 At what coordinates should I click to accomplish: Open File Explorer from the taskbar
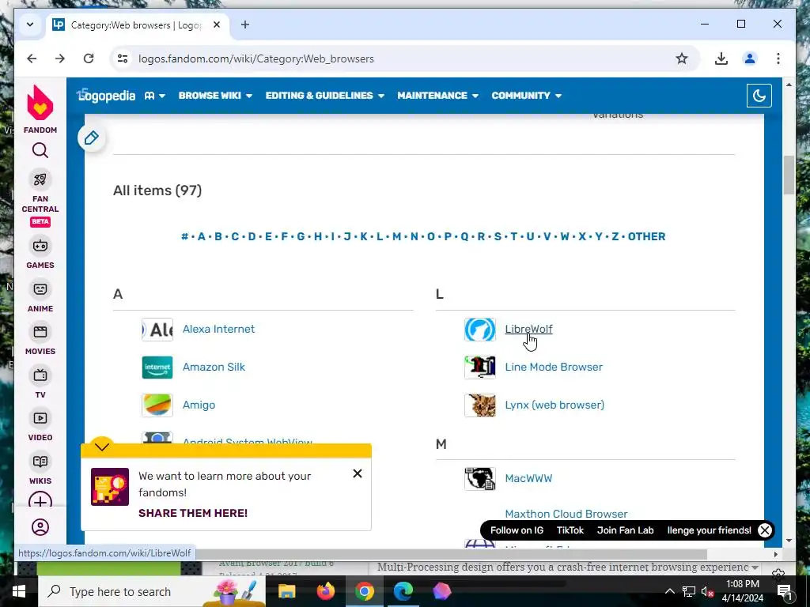pyautogui.click(x=286, y=591)
